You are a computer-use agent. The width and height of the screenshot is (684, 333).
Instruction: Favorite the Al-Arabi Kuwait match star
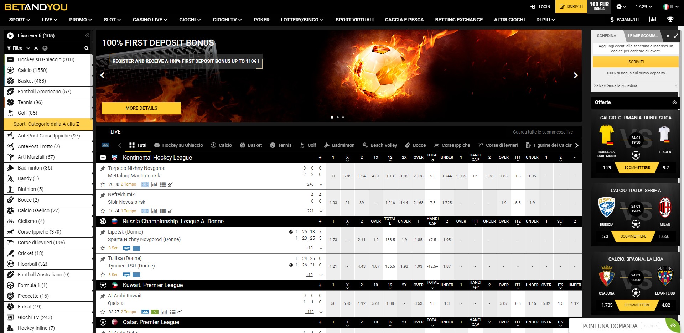103,312
